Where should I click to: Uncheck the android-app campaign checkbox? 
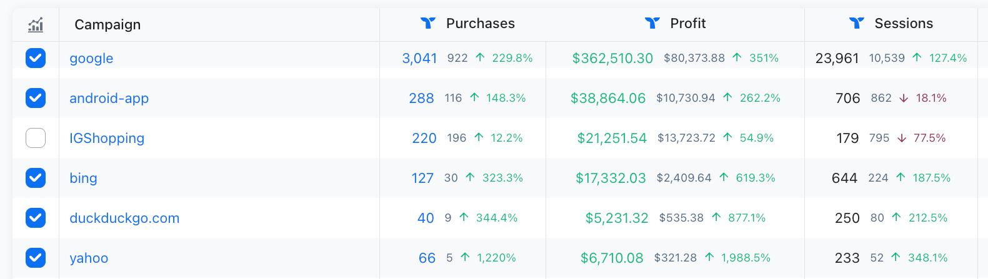click(x=36, y=98)
